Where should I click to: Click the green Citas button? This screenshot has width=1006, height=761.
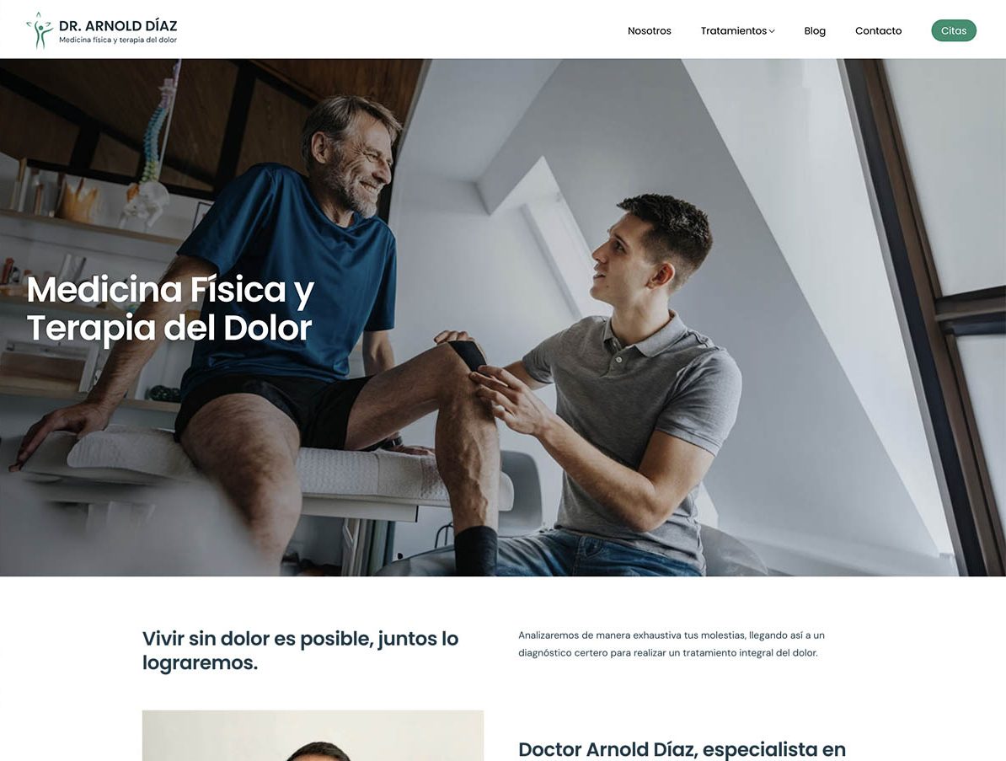click(954, 31)
